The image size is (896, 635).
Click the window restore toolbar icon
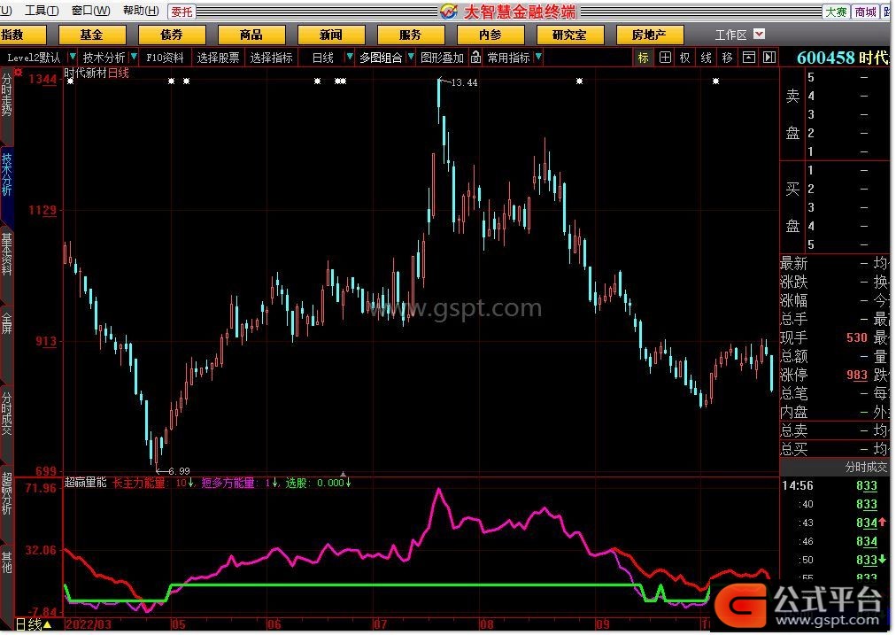748,58
